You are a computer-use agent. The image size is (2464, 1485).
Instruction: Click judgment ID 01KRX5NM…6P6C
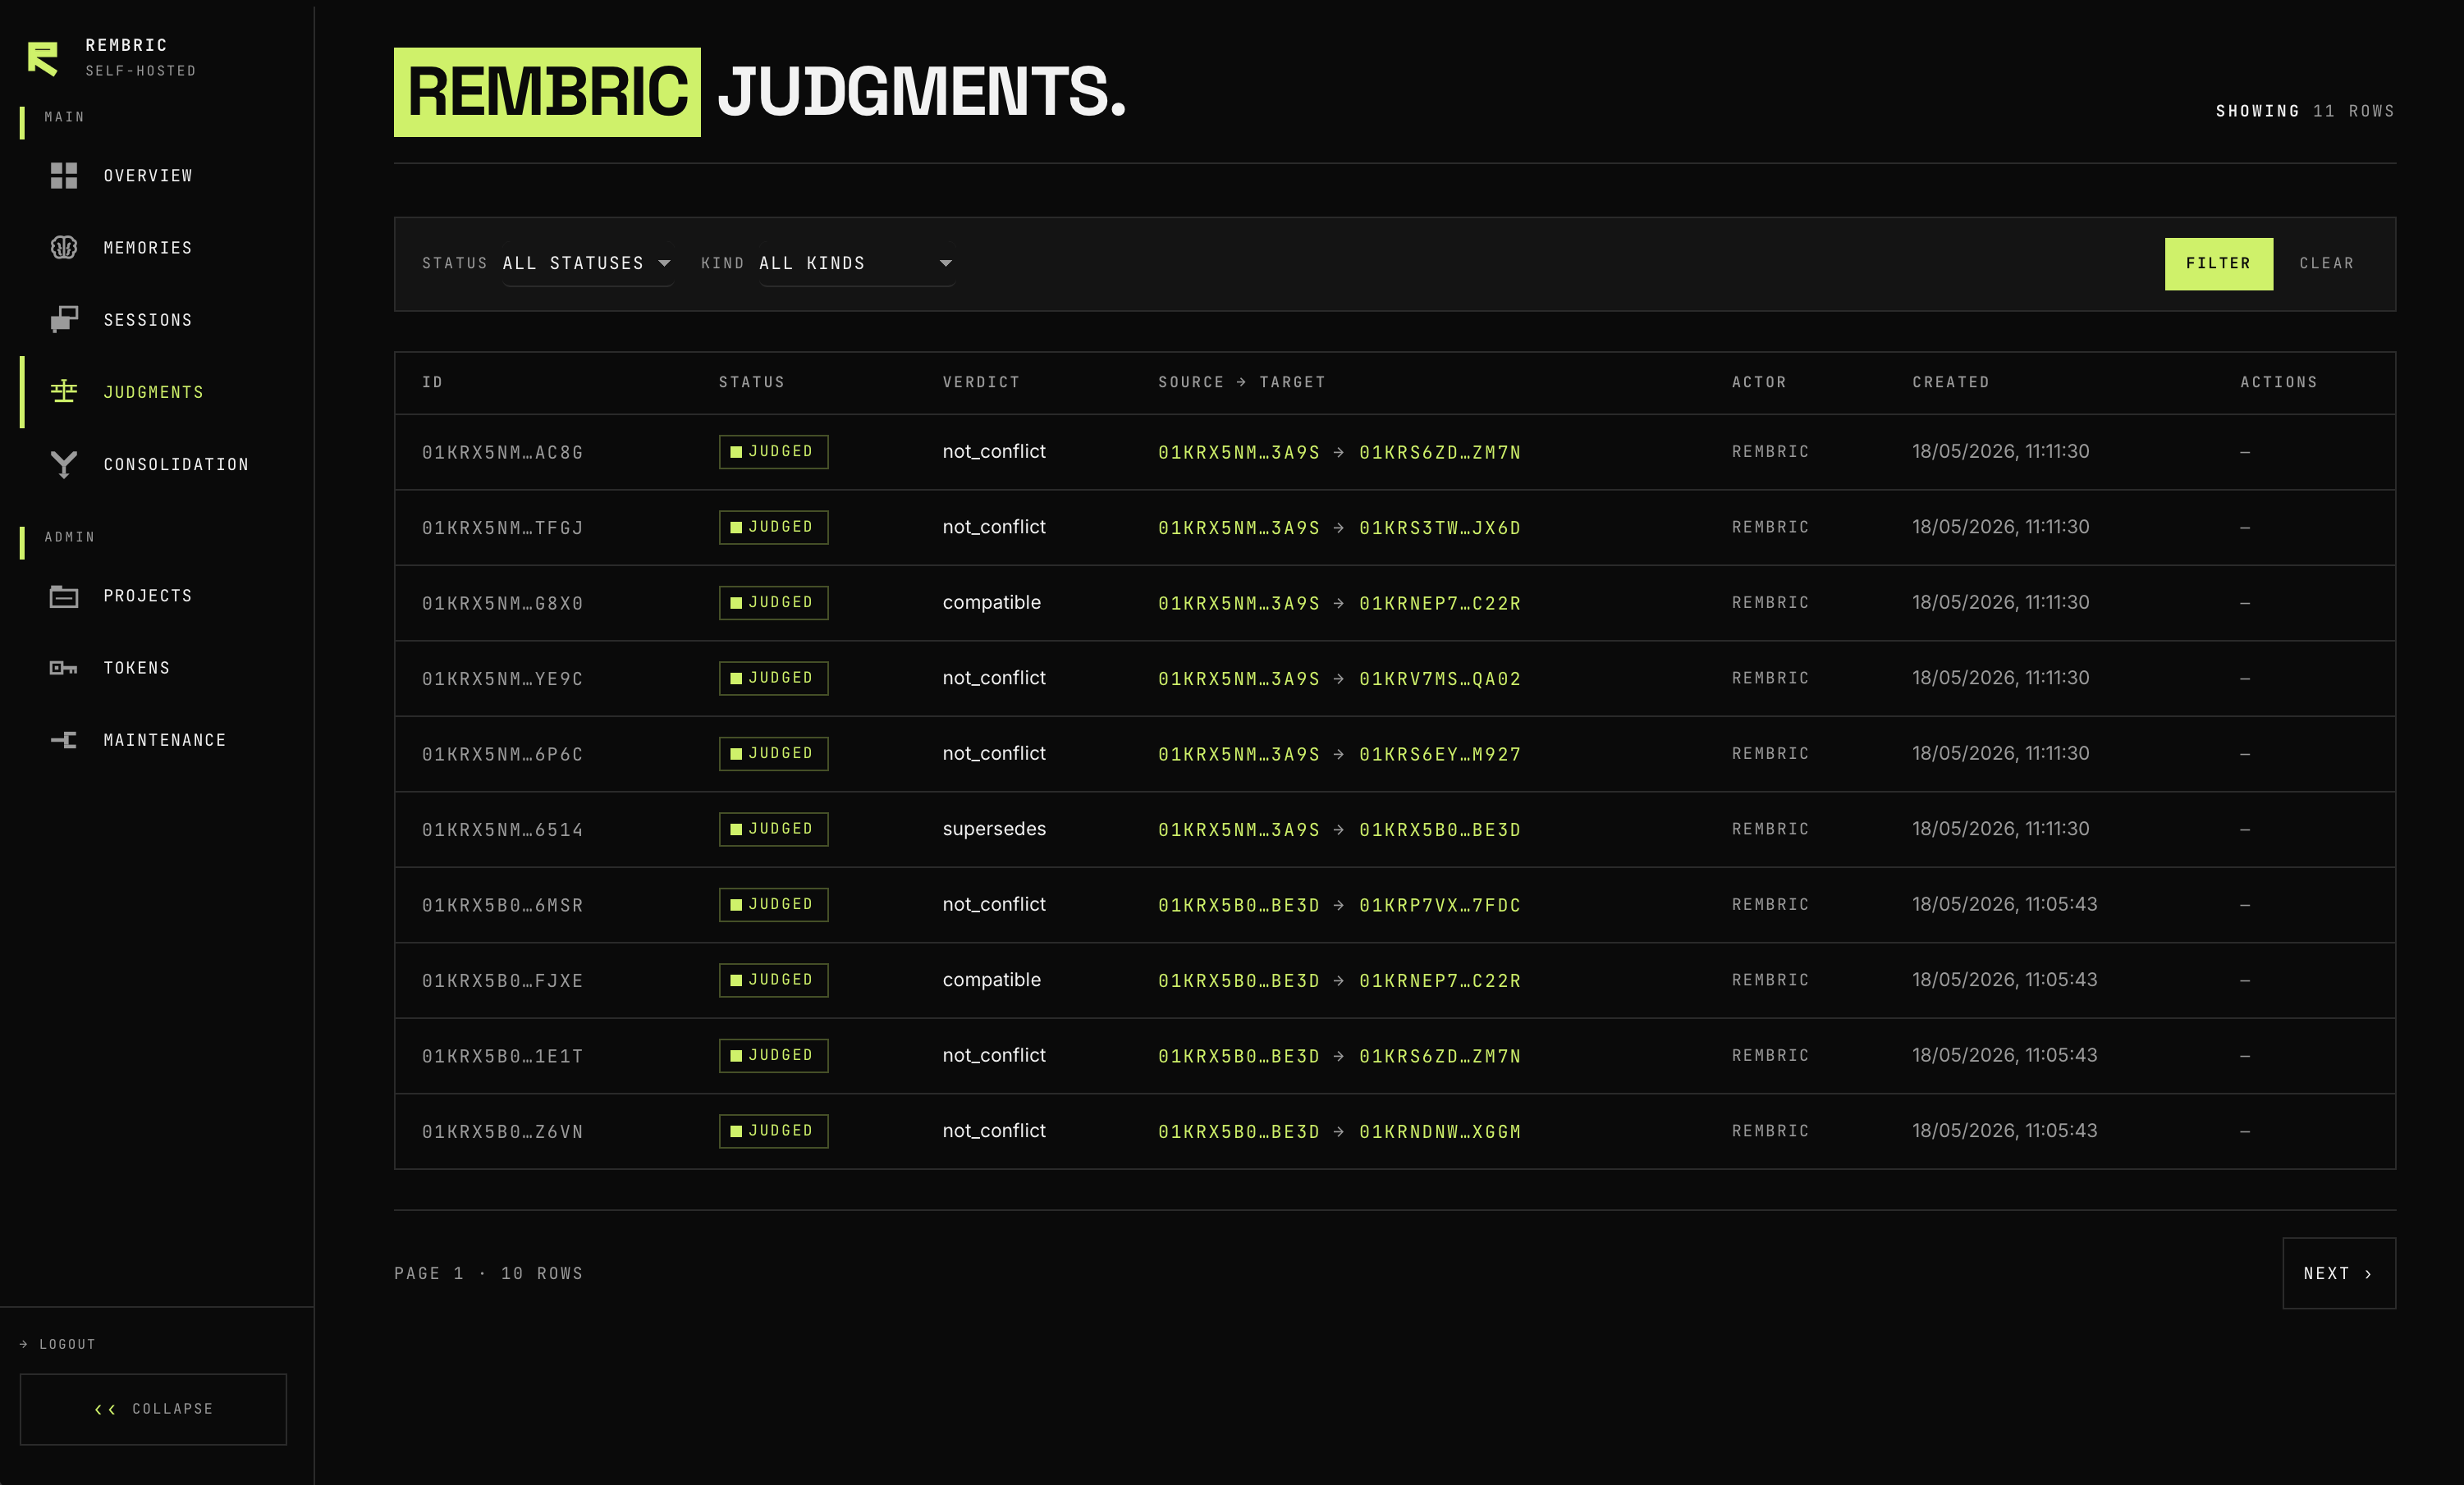pos(503,755)
